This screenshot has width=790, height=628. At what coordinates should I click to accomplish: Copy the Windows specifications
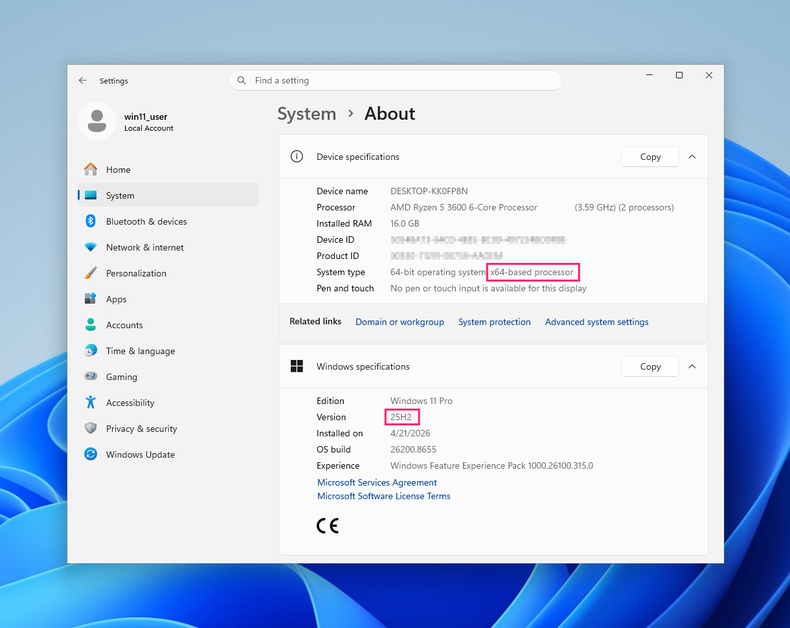point(650,366)
